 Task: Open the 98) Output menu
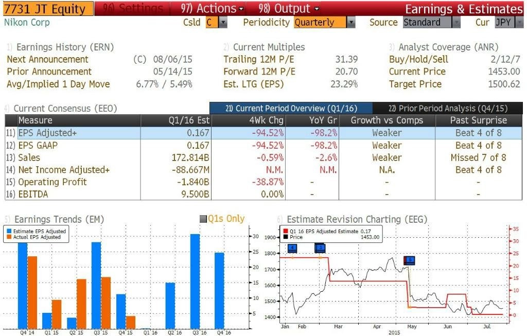[289, 8]
